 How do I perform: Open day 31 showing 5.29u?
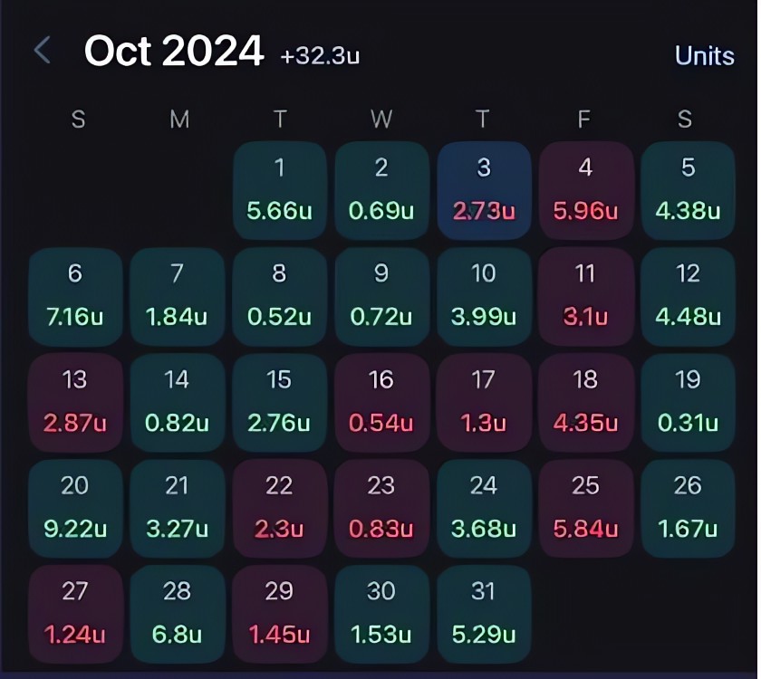(x=484, y=615)
